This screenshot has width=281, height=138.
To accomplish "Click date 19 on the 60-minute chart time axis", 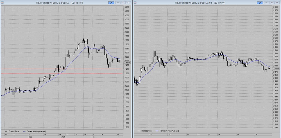I will coord(150,134).
